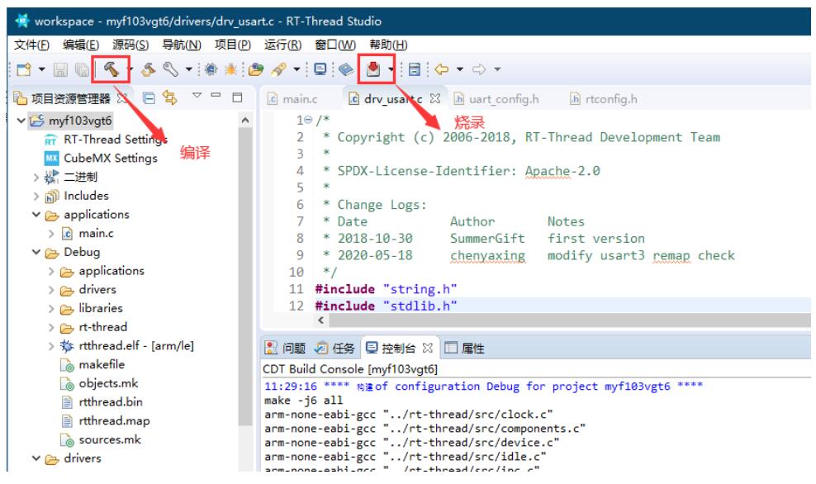
Task: Expand the rt-thread folder under Debug
Action: coord(51,327)
